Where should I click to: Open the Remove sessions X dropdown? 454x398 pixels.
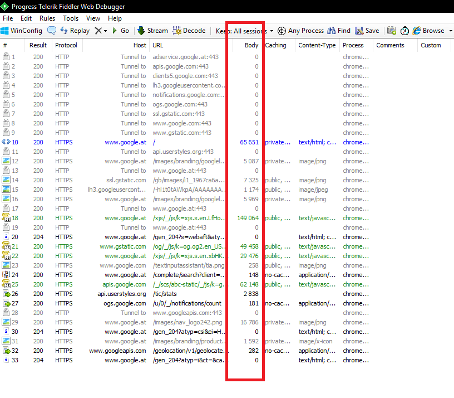tap(101, 31)
